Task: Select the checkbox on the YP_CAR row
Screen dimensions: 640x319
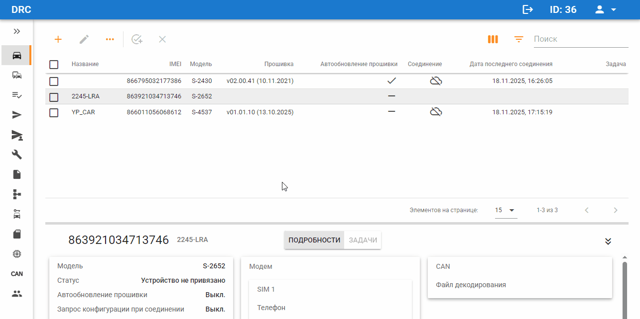Action: [54, 111]
